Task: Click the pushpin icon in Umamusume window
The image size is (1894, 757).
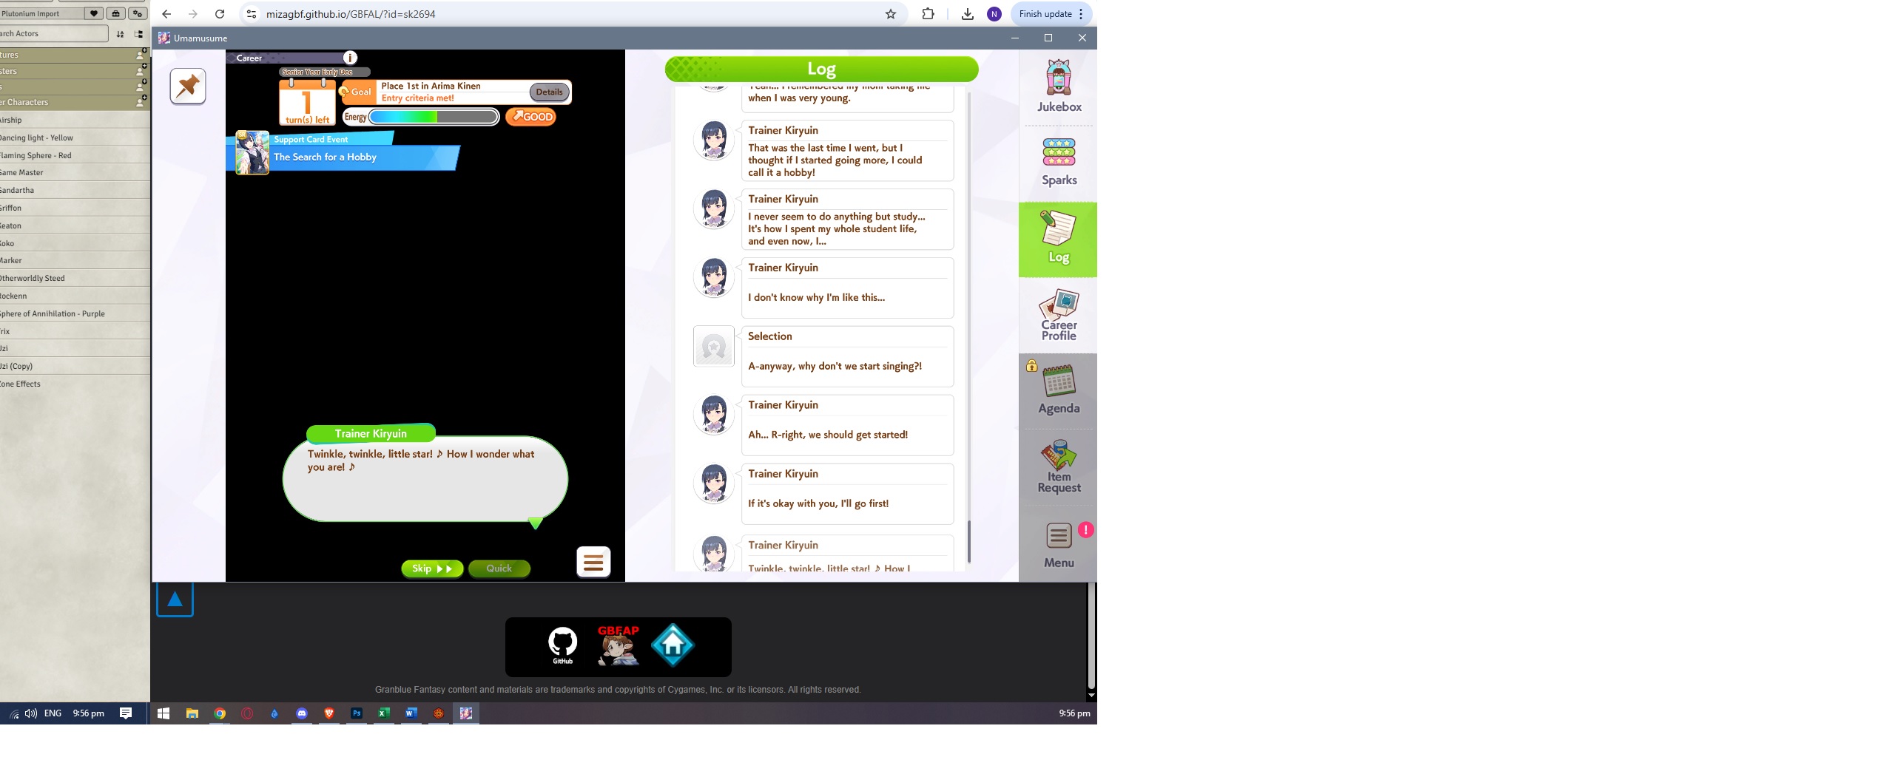Action: click(188, 86)
